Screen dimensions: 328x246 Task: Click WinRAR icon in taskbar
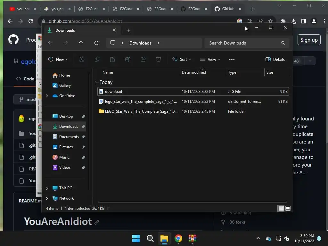tap(193, 238)
